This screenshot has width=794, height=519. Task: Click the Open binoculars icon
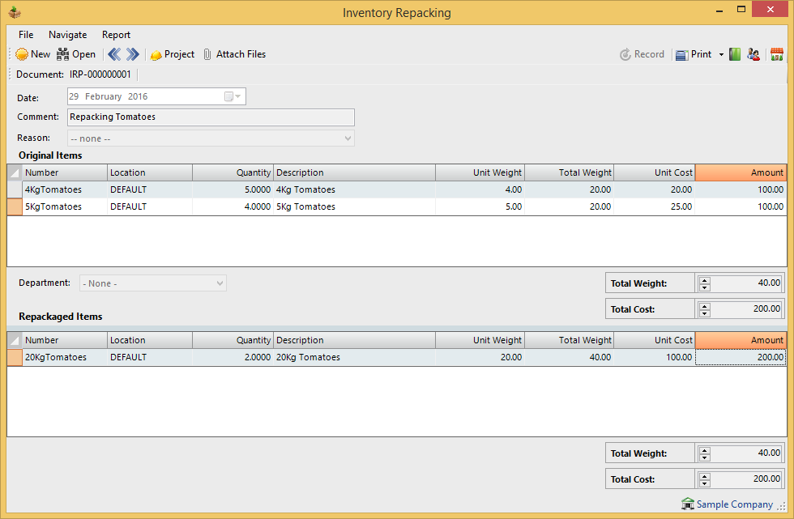coord(63,54)
